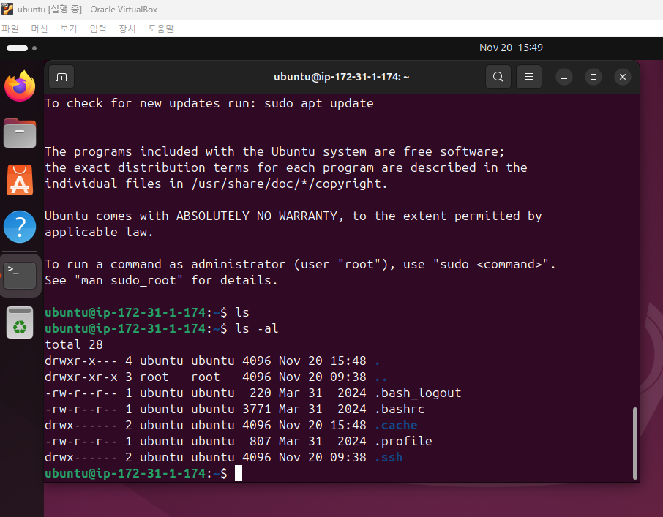Launch the Files manager in the dock
Image resolution: width=663 pixels, height=517 pixels.
point(20,134)
